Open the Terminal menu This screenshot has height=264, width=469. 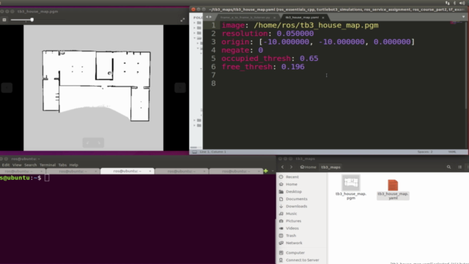point(47,165)
